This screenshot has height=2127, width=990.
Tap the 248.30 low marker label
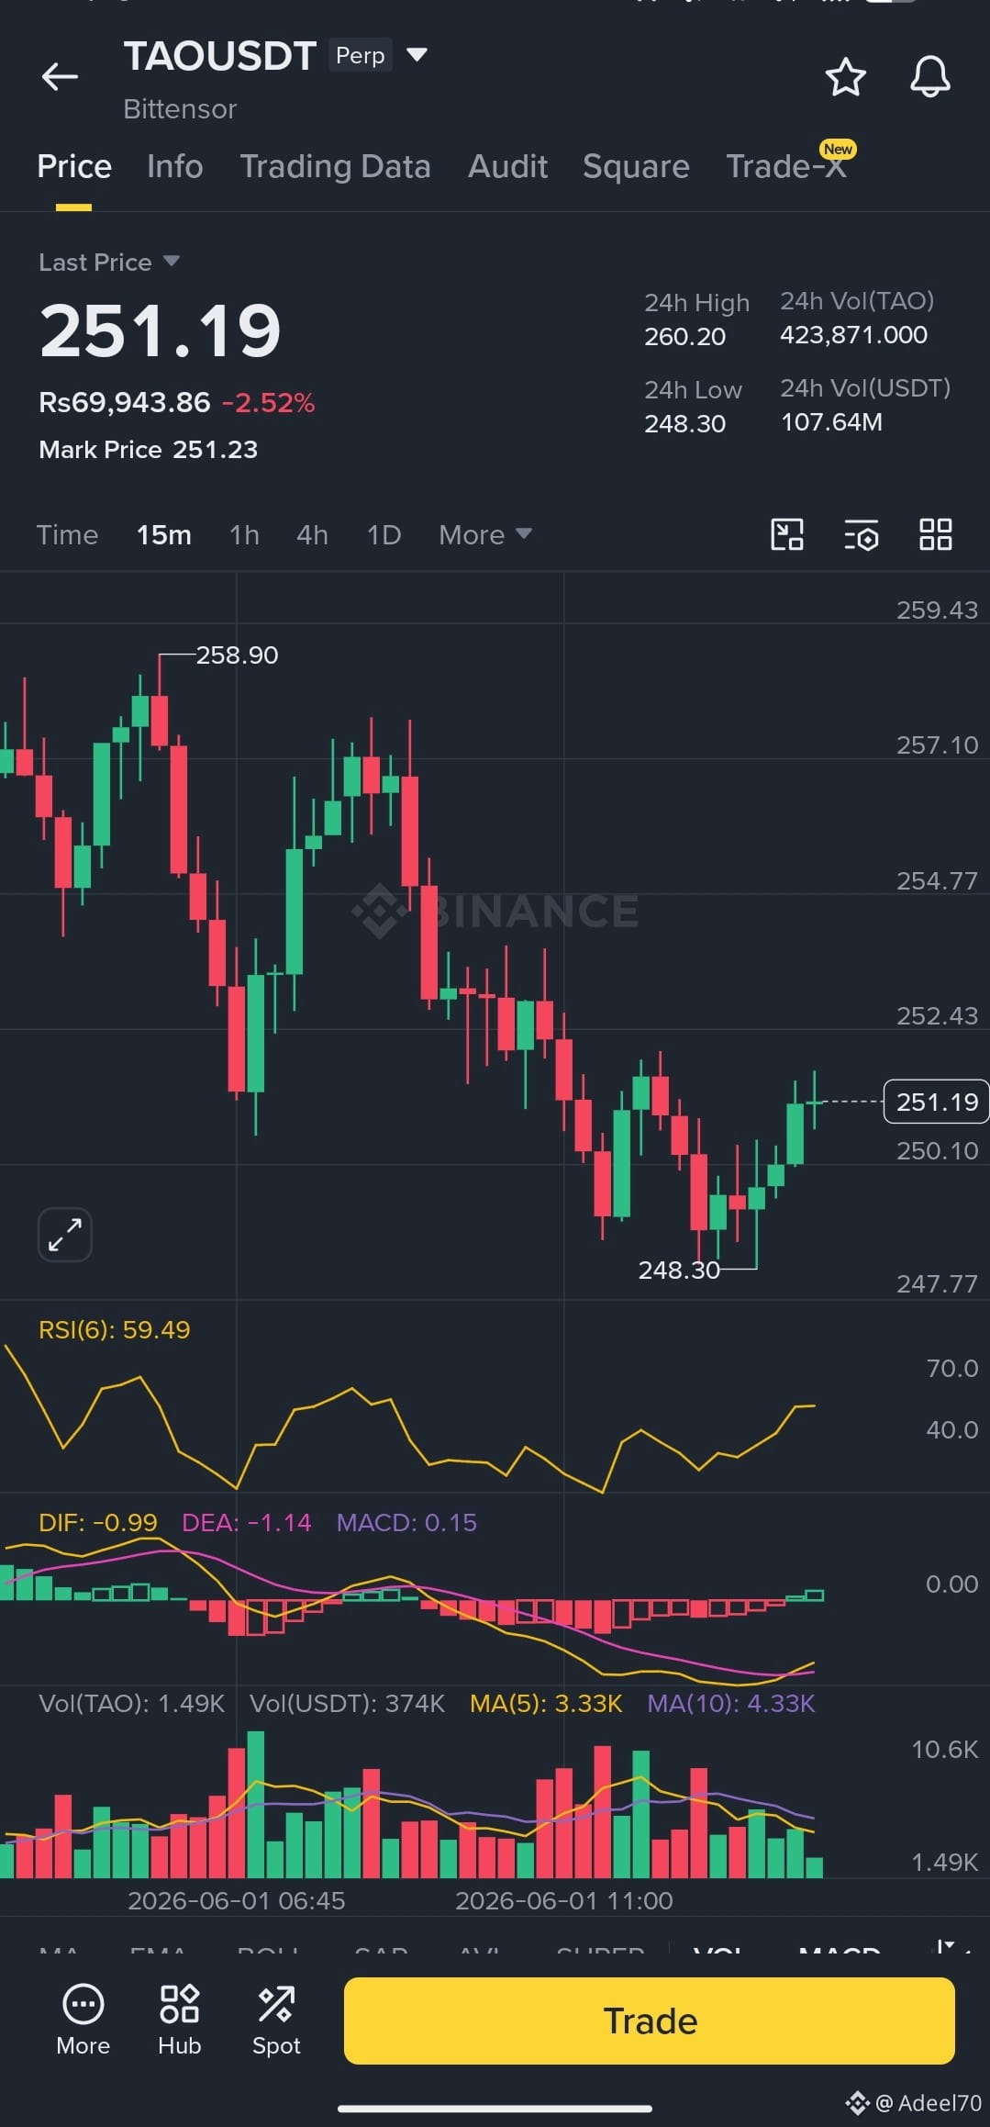679,1270
